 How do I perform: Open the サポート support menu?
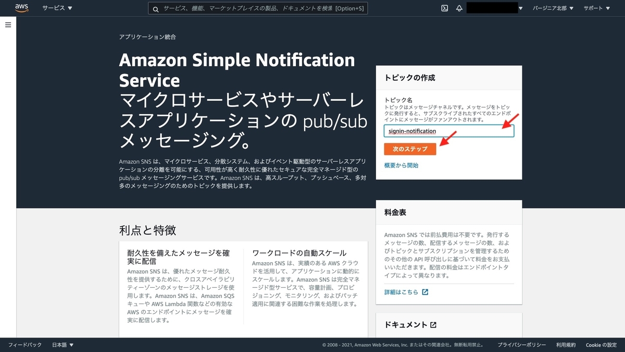[x=596, y=8]
